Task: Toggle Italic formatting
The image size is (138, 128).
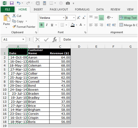Action: tap(47, 25)
